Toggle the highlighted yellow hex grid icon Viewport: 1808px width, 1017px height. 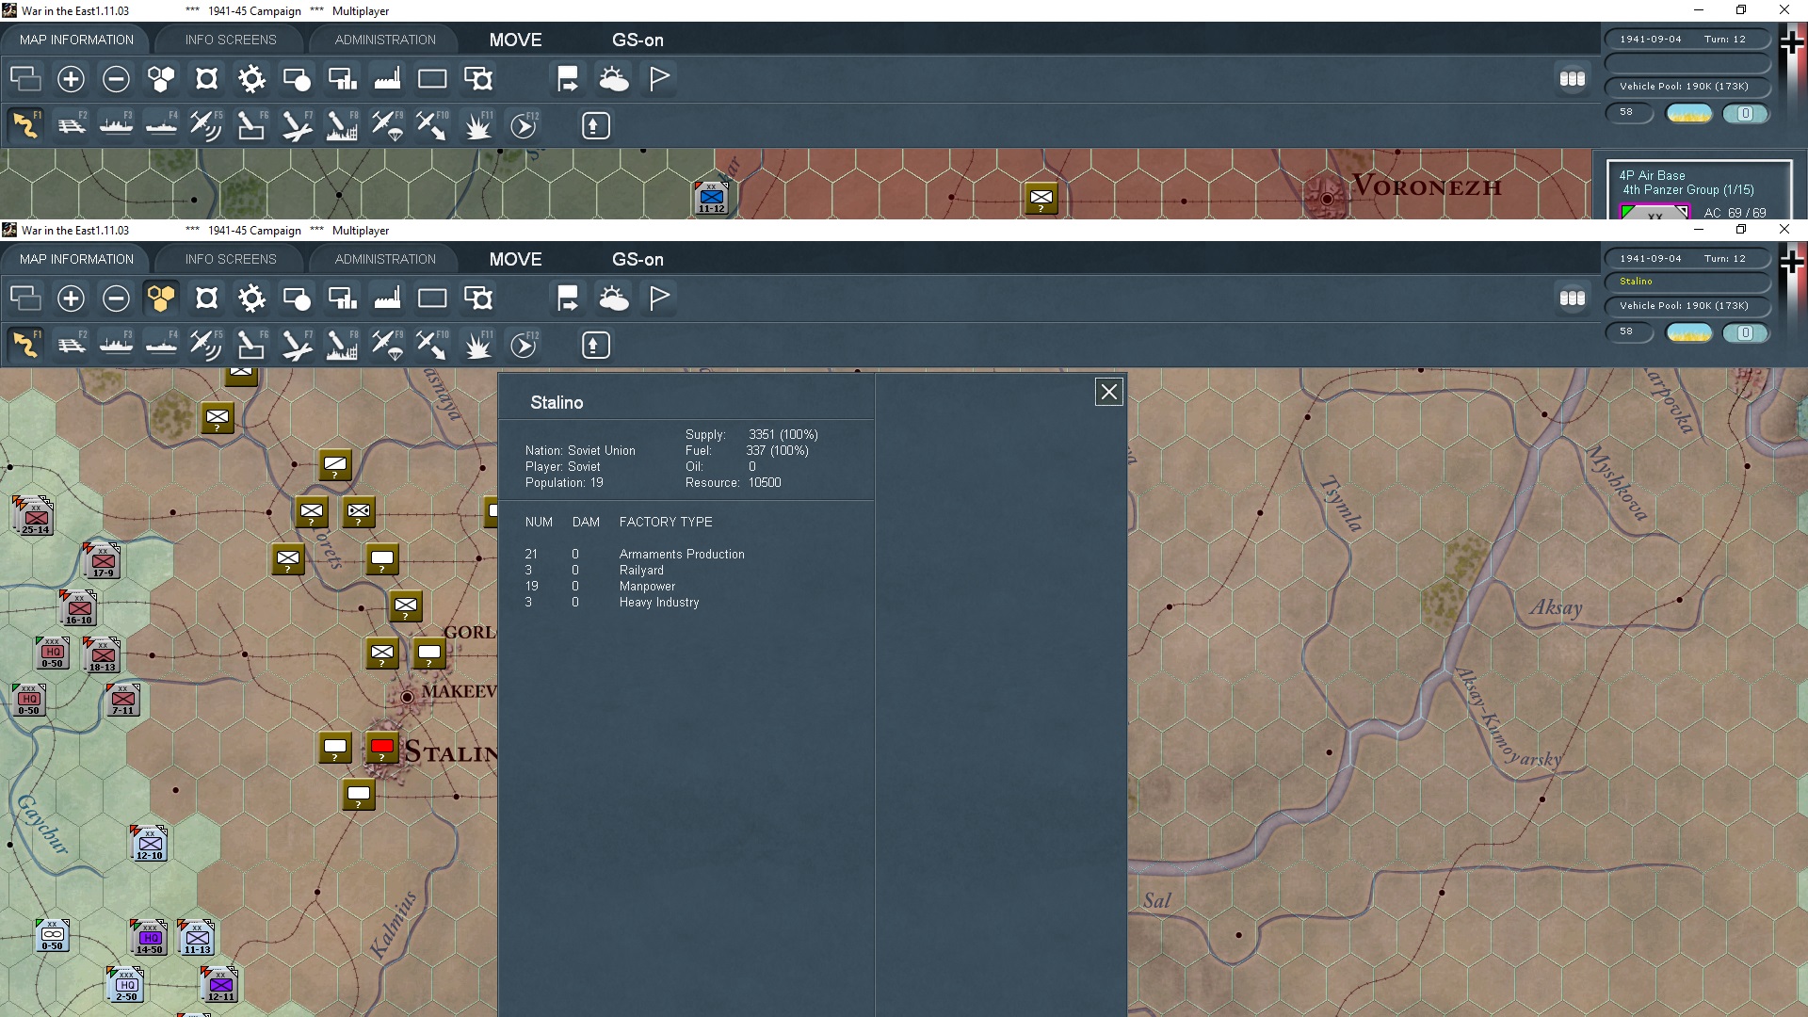(x=161, y=299)
